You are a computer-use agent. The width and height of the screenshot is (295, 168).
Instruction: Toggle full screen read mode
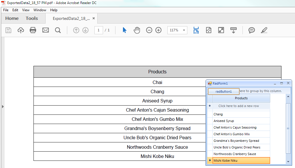(x=221, y=30)
